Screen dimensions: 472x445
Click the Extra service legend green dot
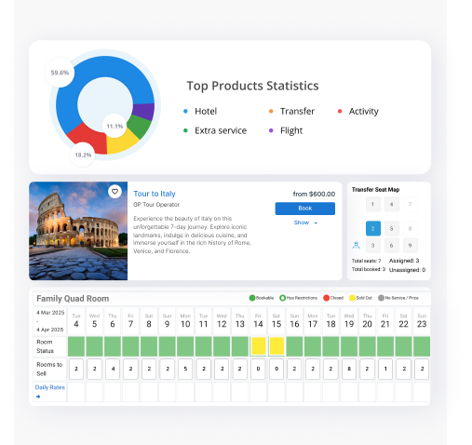tap(185, 130)
